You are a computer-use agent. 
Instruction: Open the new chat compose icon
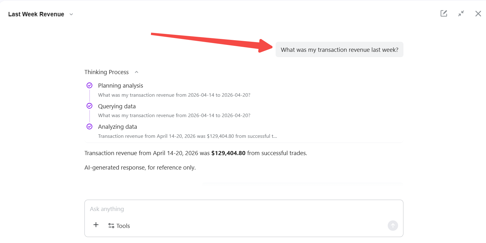(444, 13)
